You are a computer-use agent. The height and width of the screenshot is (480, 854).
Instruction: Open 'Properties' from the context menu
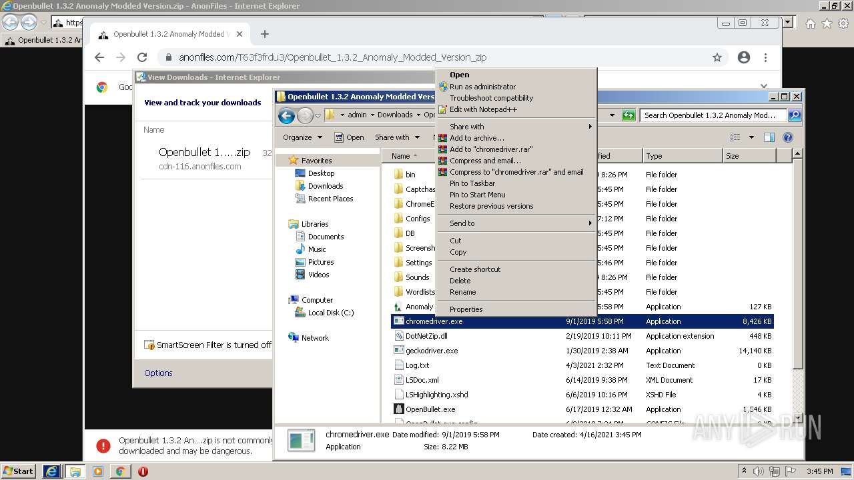pyautogui.click(x=516, y=309)
